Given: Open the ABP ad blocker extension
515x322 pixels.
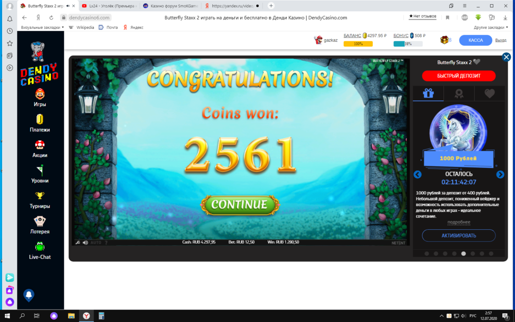Looking at the screenshot, I should [x=465, y=18].
